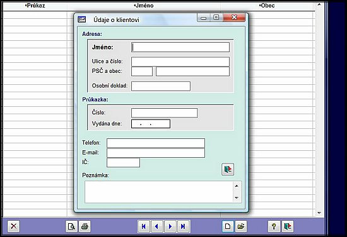Click the Ulice a číslo field

tap(180, 62)
